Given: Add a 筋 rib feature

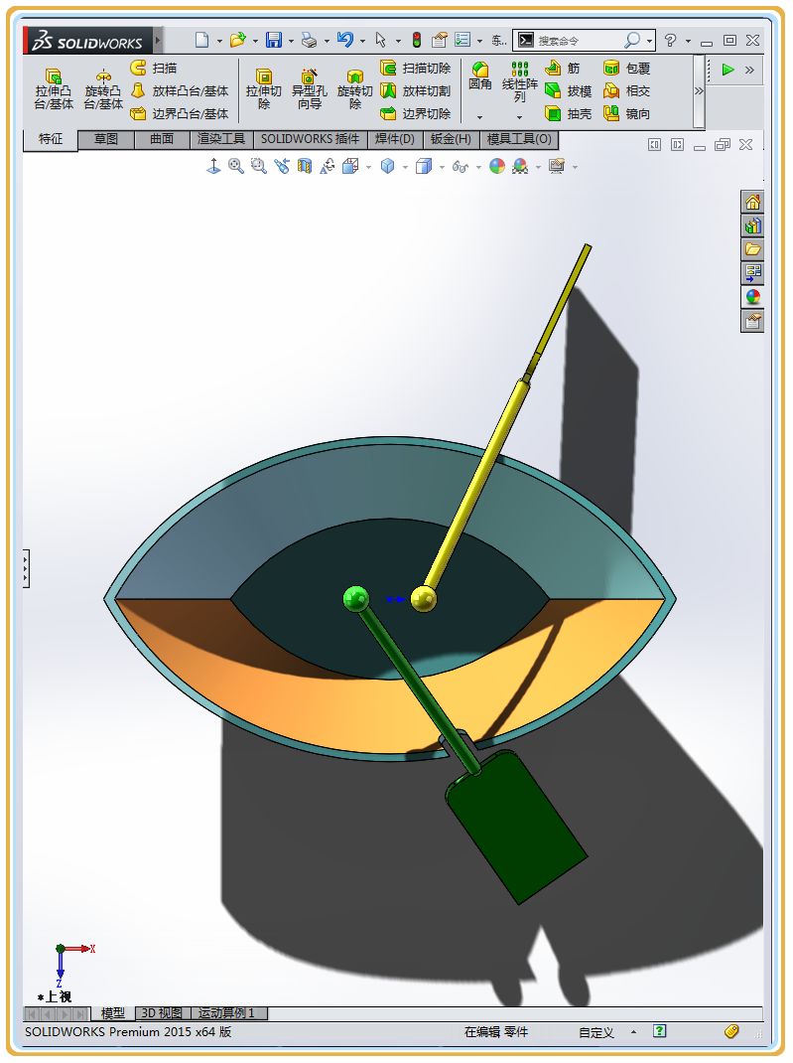Looking at the screenshot, I should 564,68.
